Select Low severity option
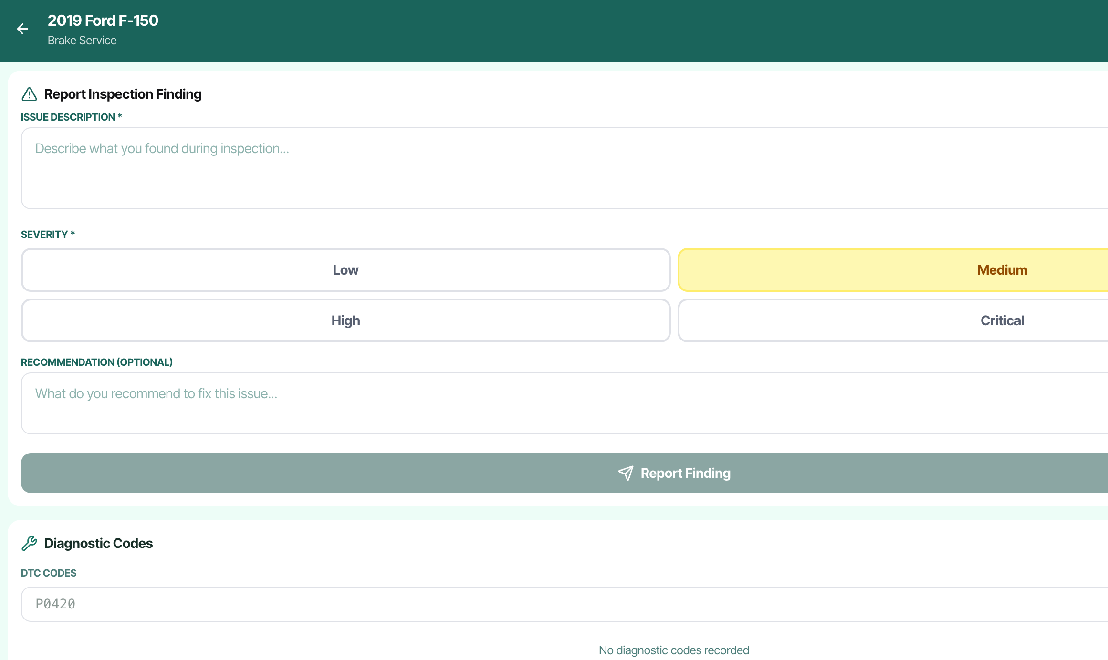Viewport: 1108px width, 660px height. [345, 270]
